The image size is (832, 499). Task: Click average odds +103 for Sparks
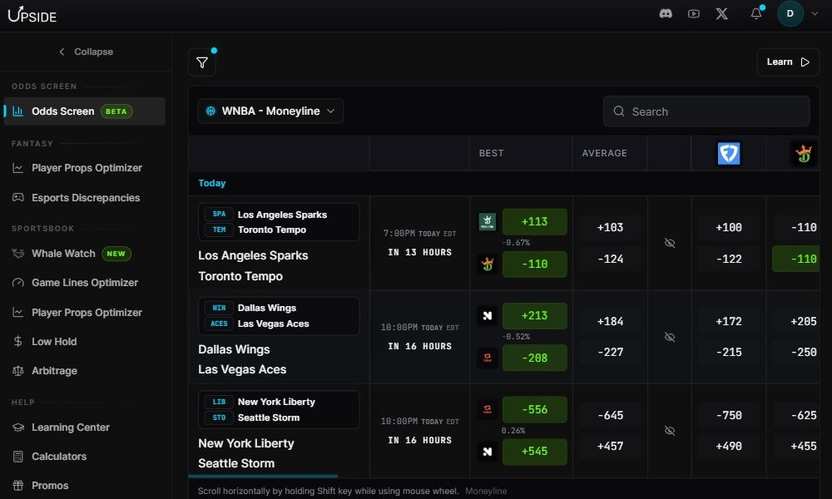[x=610, y=228]
